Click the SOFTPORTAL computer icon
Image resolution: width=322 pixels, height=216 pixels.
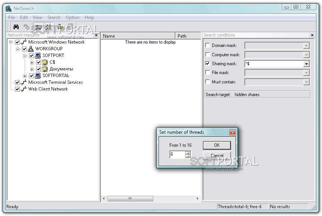[38, 76]
